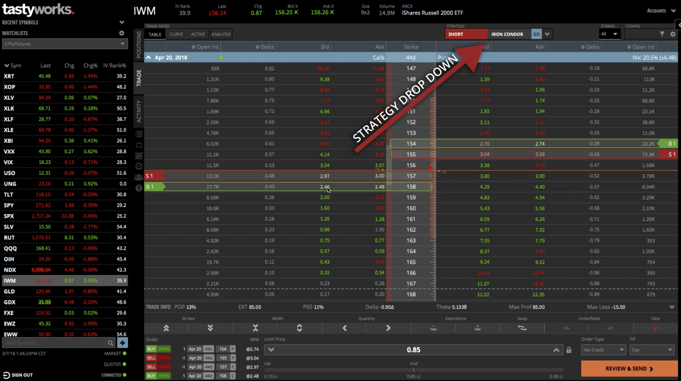Image resolution: width=681 pixels, height=381 pixels.
Task: Select SPY in the watchlist
Action: [65, 205]
